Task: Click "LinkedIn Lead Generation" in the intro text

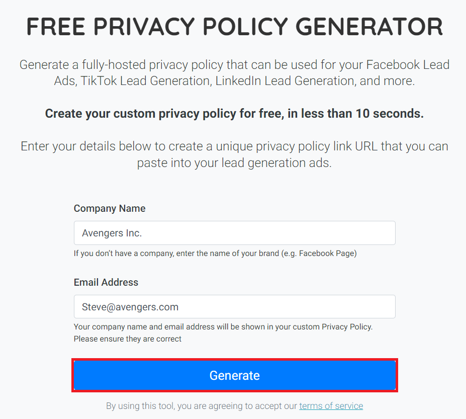Action: point(285,81)
